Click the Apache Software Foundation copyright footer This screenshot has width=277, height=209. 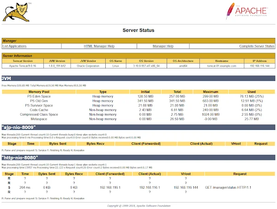point(138,206)
